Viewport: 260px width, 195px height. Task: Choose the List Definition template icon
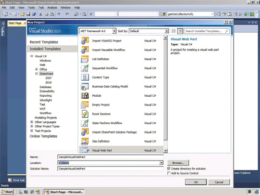point(85,59)
